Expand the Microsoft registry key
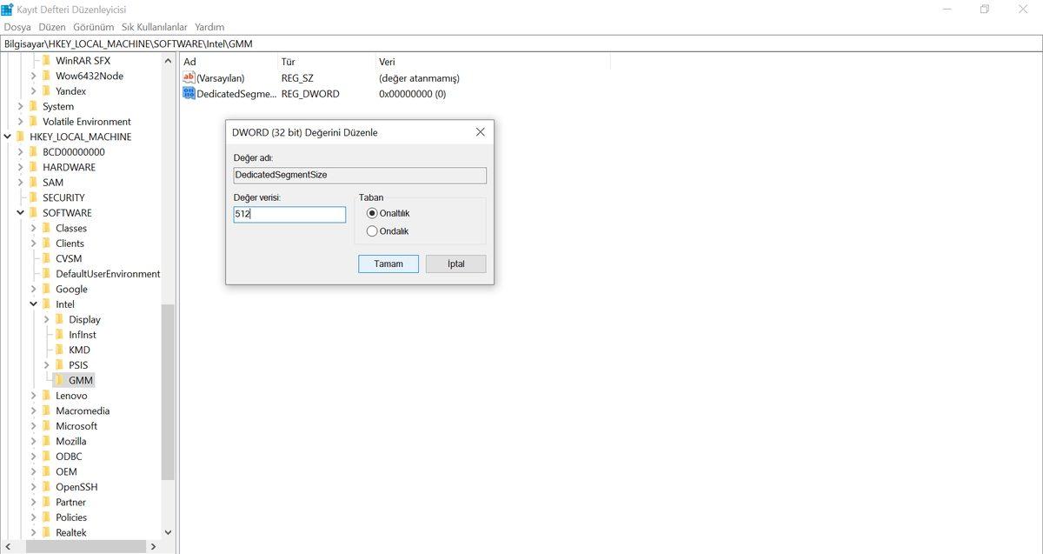The height and width of the screenshot is (554, 1043). tap(33, 425)
